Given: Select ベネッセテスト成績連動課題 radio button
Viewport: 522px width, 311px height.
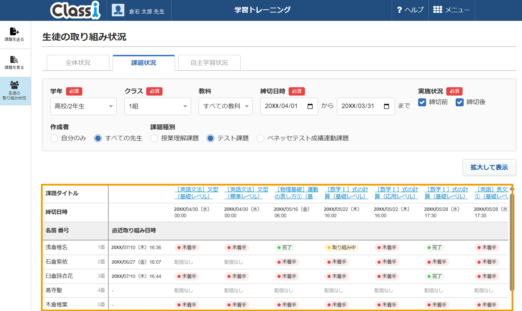Looking at the screenshot, I should pos(260,138).
